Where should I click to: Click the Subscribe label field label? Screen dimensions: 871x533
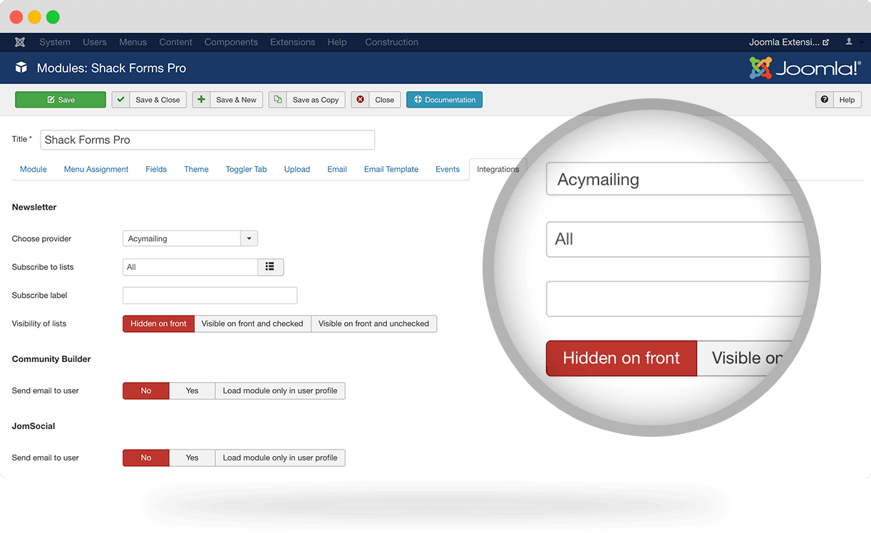pos(40,295)
